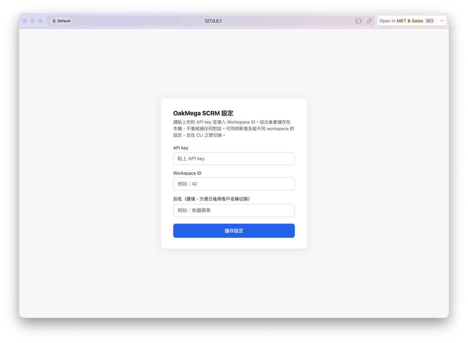This screenshot has height=343, width=468.
Task: Click into the 別名 alias input field
Action: [234, 210]
